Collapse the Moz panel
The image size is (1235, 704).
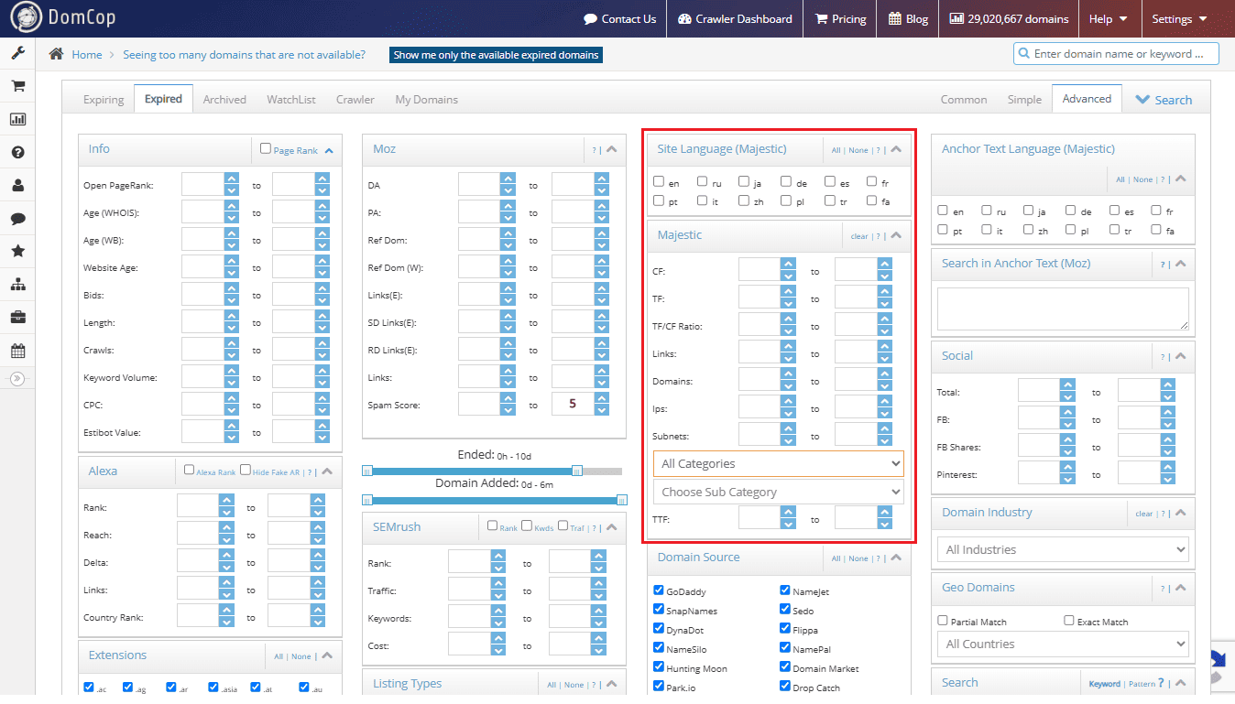(x=612, y=149)
